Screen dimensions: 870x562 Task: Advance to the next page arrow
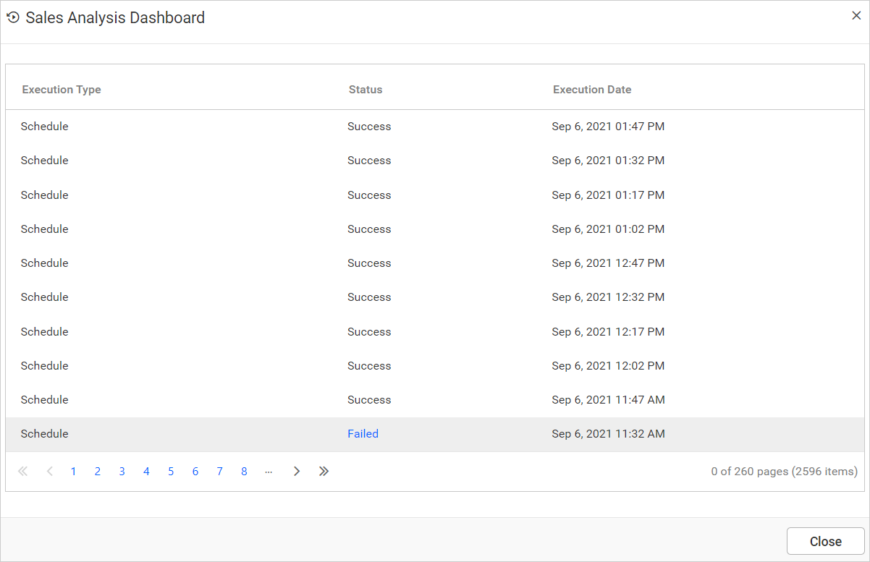297,472
